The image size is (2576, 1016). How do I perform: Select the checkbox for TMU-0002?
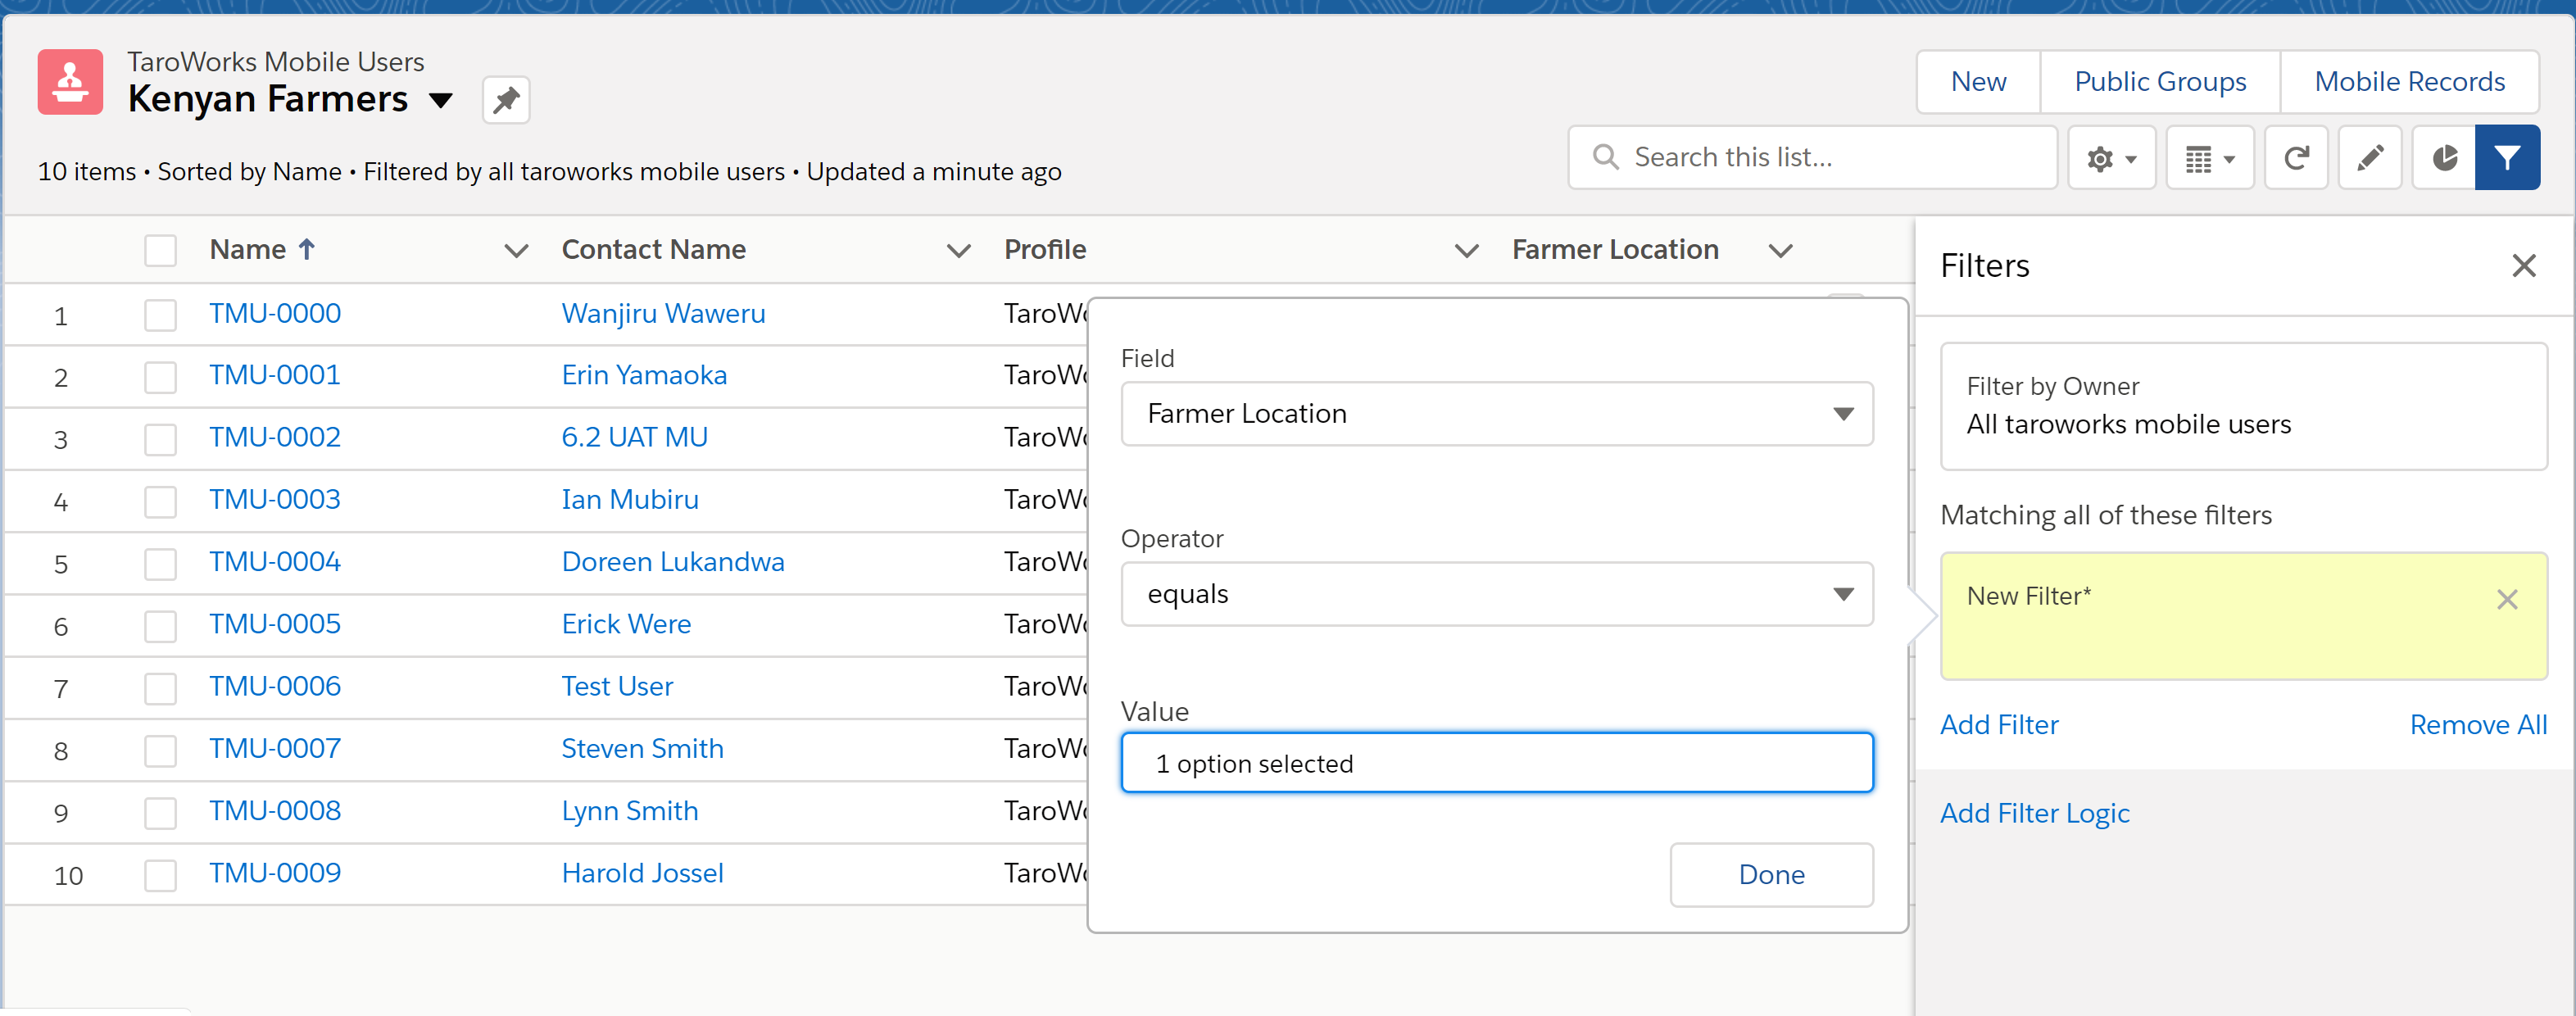[x=160, y=439]
